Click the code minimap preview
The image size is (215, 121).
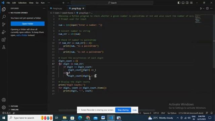pyautogui.click(x=198, y=19)
